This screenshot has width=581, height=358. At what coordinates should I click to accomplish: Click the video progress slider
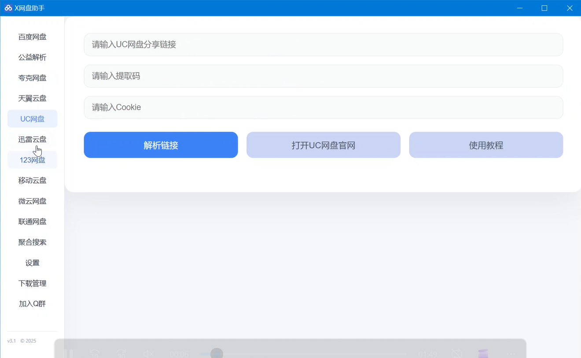pyautogui.click(x=216, y=353)
